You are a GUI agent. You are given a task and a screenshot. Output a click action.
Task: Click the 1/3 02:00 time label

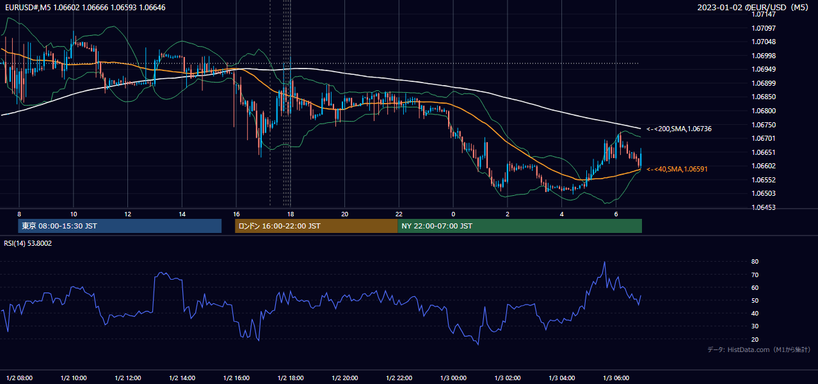pyautogui.click(x=508, y=378)
